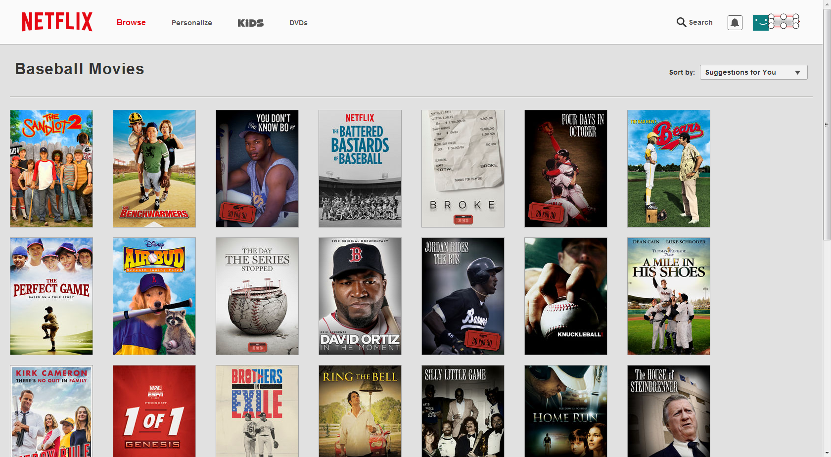Go to the KiDS section
Image resolution: width=831 pixels, height=457 pixels.
(250, 23)
